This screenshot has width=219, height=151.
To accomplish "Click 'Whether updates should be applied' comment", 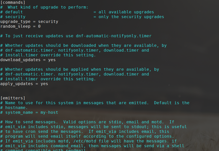I will coord(47,69).
